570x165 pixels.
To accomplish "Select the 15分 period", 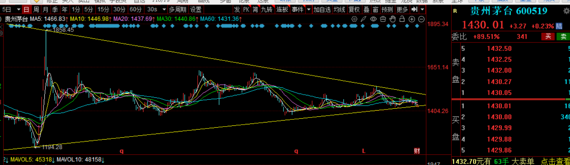I will click(103, 10).
